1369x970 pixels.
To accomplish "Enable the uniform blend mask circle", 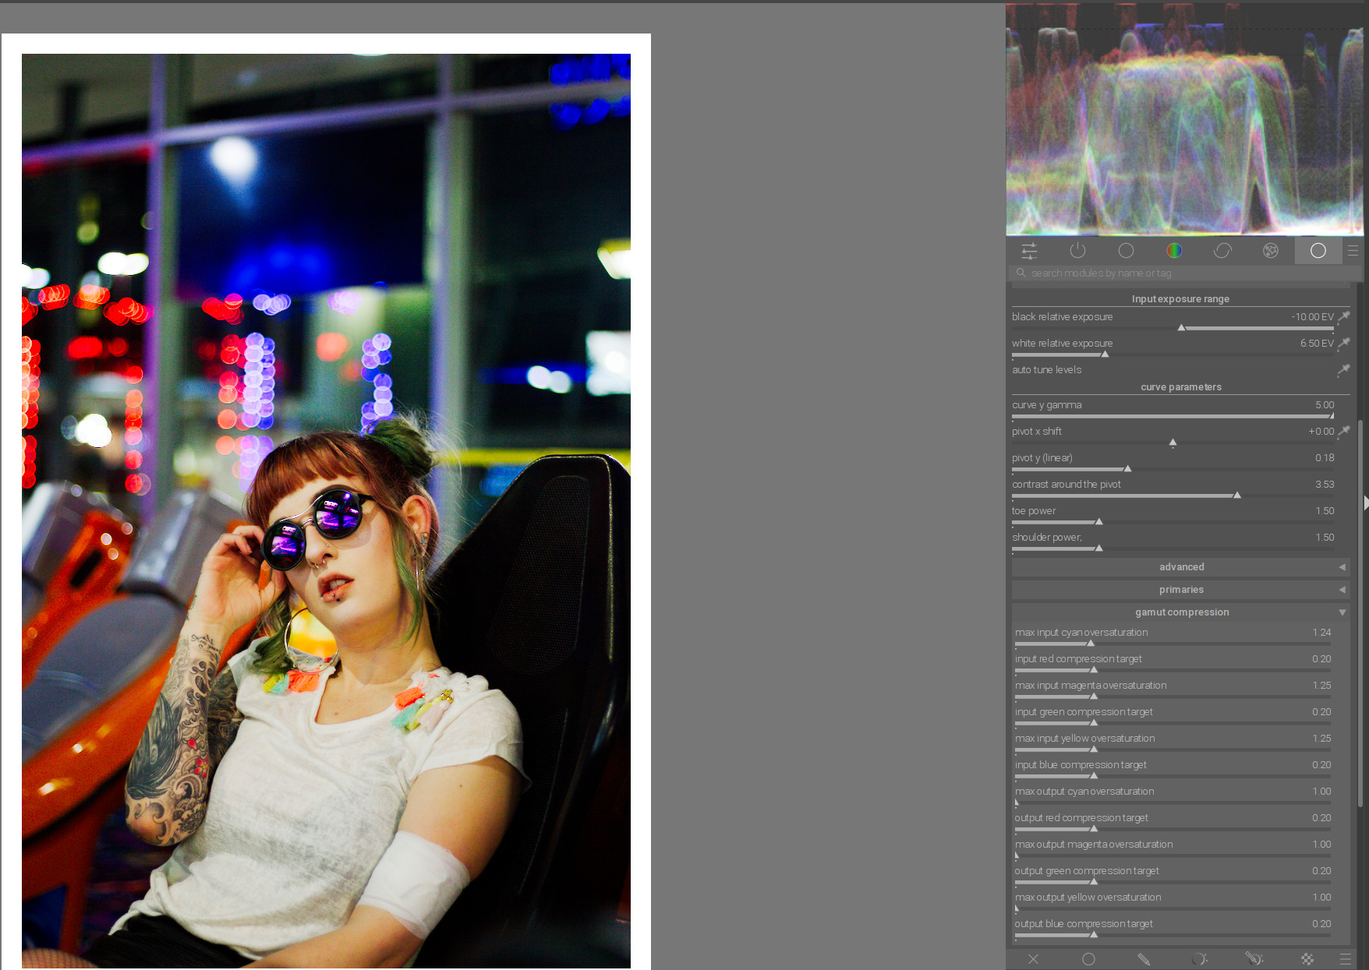I will coord(1088,959).
